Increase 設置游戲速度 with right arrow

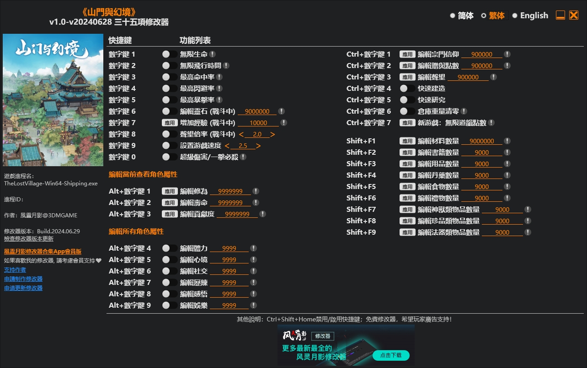[258, 146]
